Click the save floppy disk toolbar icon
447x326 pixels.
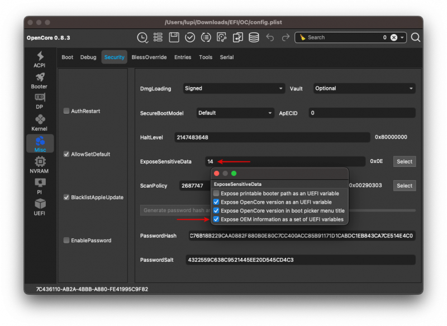pos(174,37)
